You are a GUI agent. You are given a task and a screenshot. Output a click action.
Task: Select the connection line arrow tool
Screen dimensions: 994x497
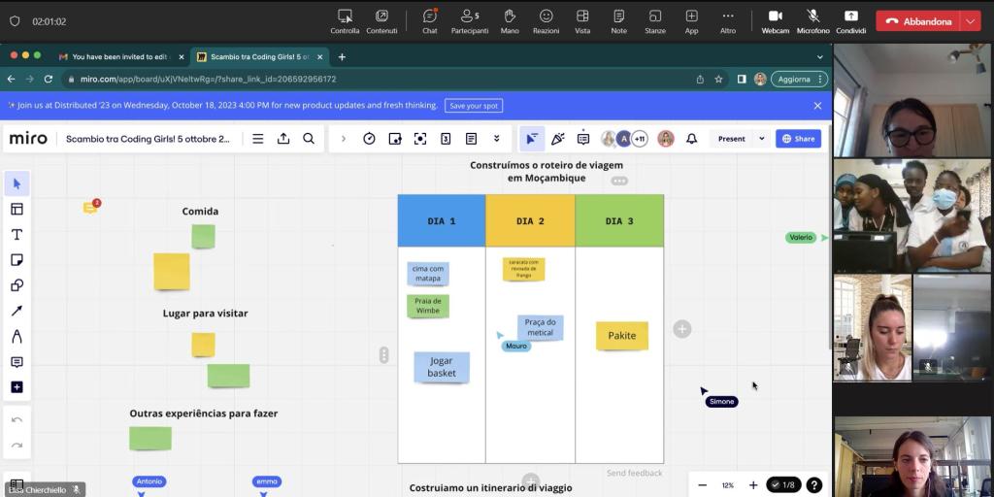(17, 311)
